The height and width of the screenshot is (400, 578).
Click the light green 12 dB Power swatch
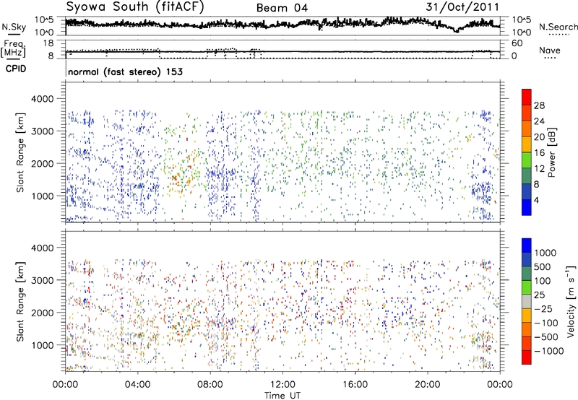(527, 160)
